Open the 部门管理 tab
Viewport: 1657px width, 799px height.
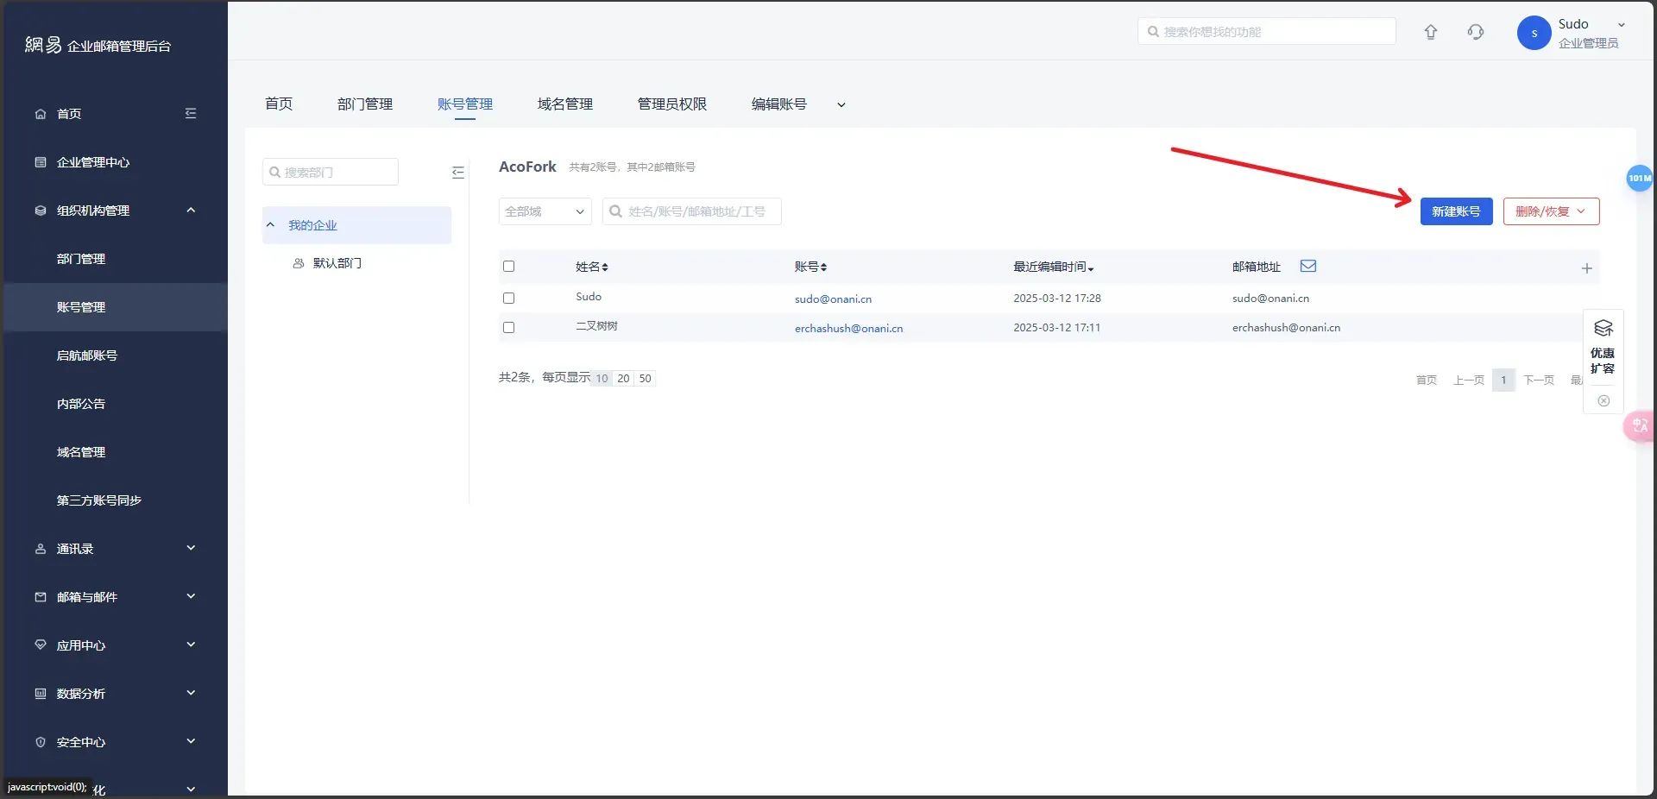364,104
